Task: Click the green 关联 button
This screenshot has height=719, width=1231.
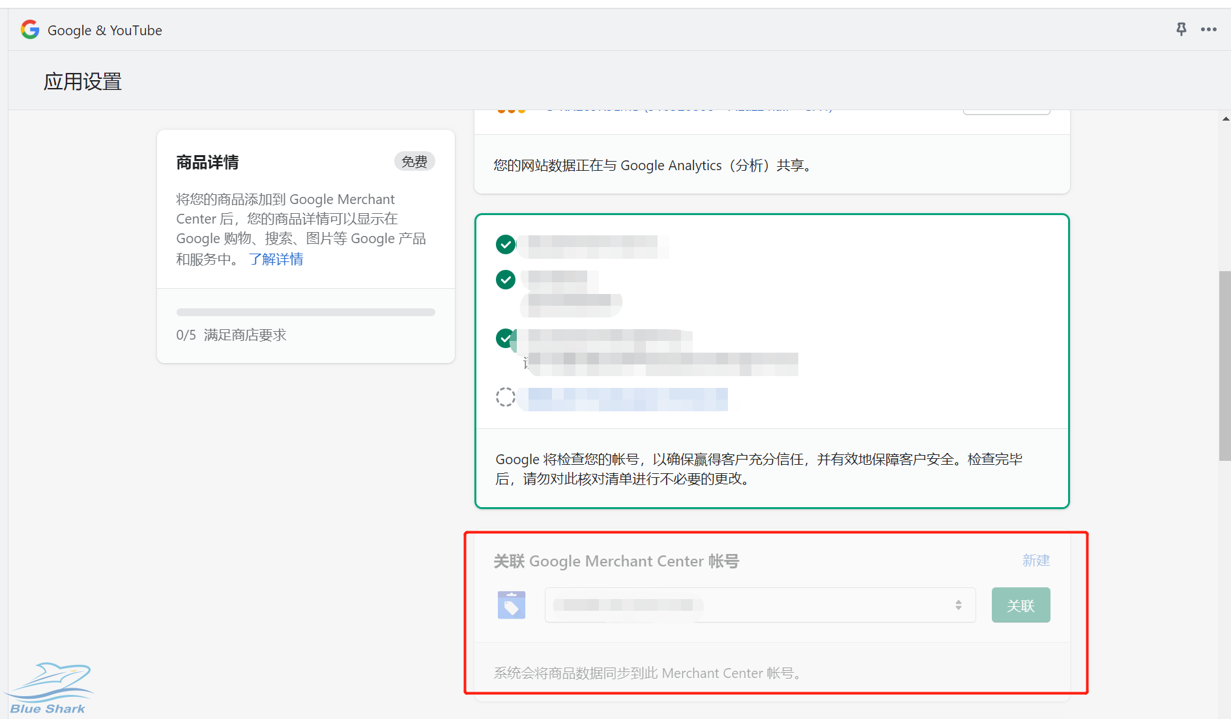Action: [1021, 605]
